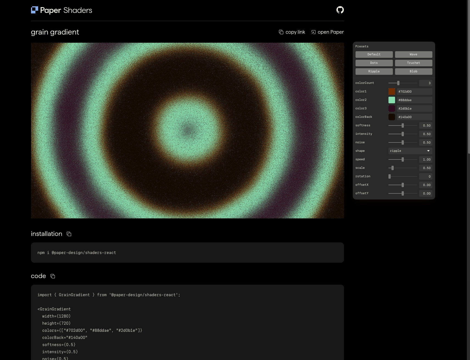Click the intensity slider
470x360 pixels.
coord(403,134)
